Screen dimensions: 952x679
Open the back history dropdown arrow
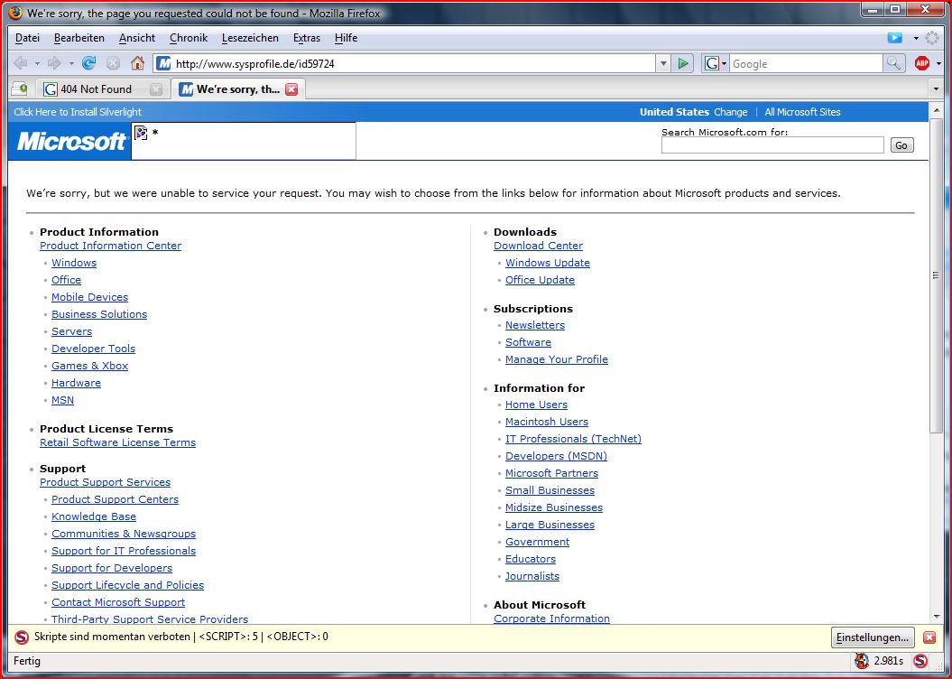click(x=37, y=63)
